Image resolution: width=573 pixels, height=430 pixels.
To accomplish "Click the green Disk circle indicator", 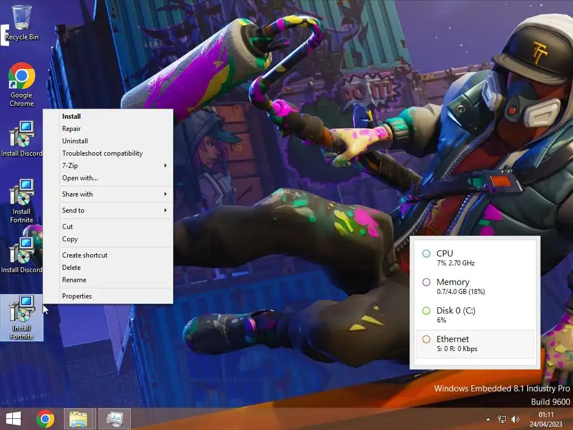I will (426, 311).
